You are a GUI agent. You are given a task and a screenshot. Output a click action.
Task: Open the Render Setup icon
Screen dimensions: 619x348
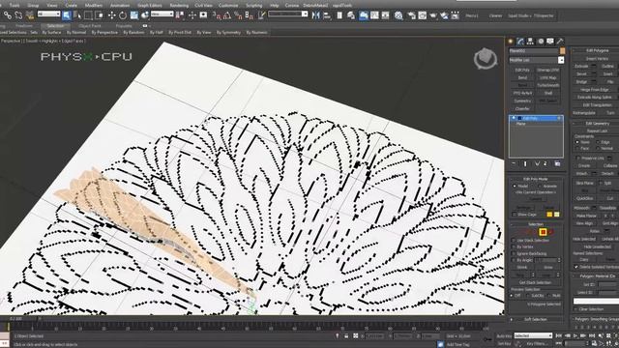[x=411, y=15]
